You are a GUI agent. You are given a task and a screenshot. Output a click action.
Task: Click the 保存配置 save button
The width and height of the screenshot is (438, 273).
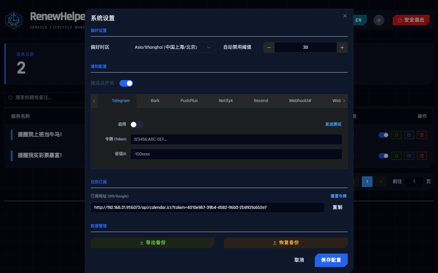331,260
